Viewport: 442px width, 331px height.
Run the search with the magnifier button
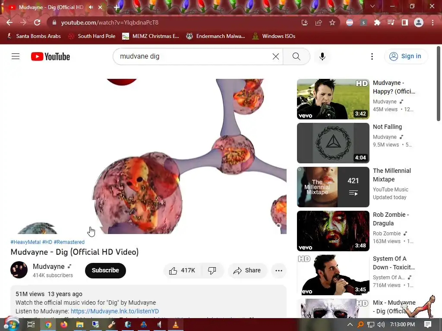296,56
